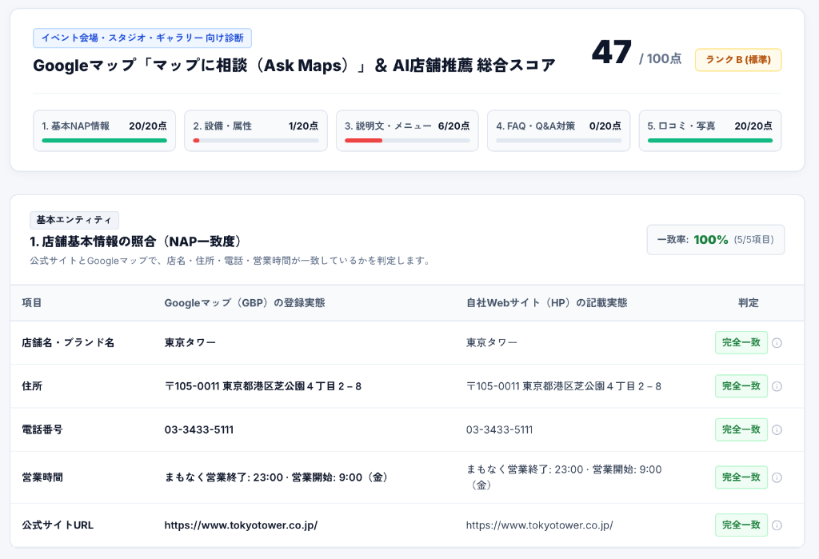Click the 一致率 100% summary box

coord(716,240)
